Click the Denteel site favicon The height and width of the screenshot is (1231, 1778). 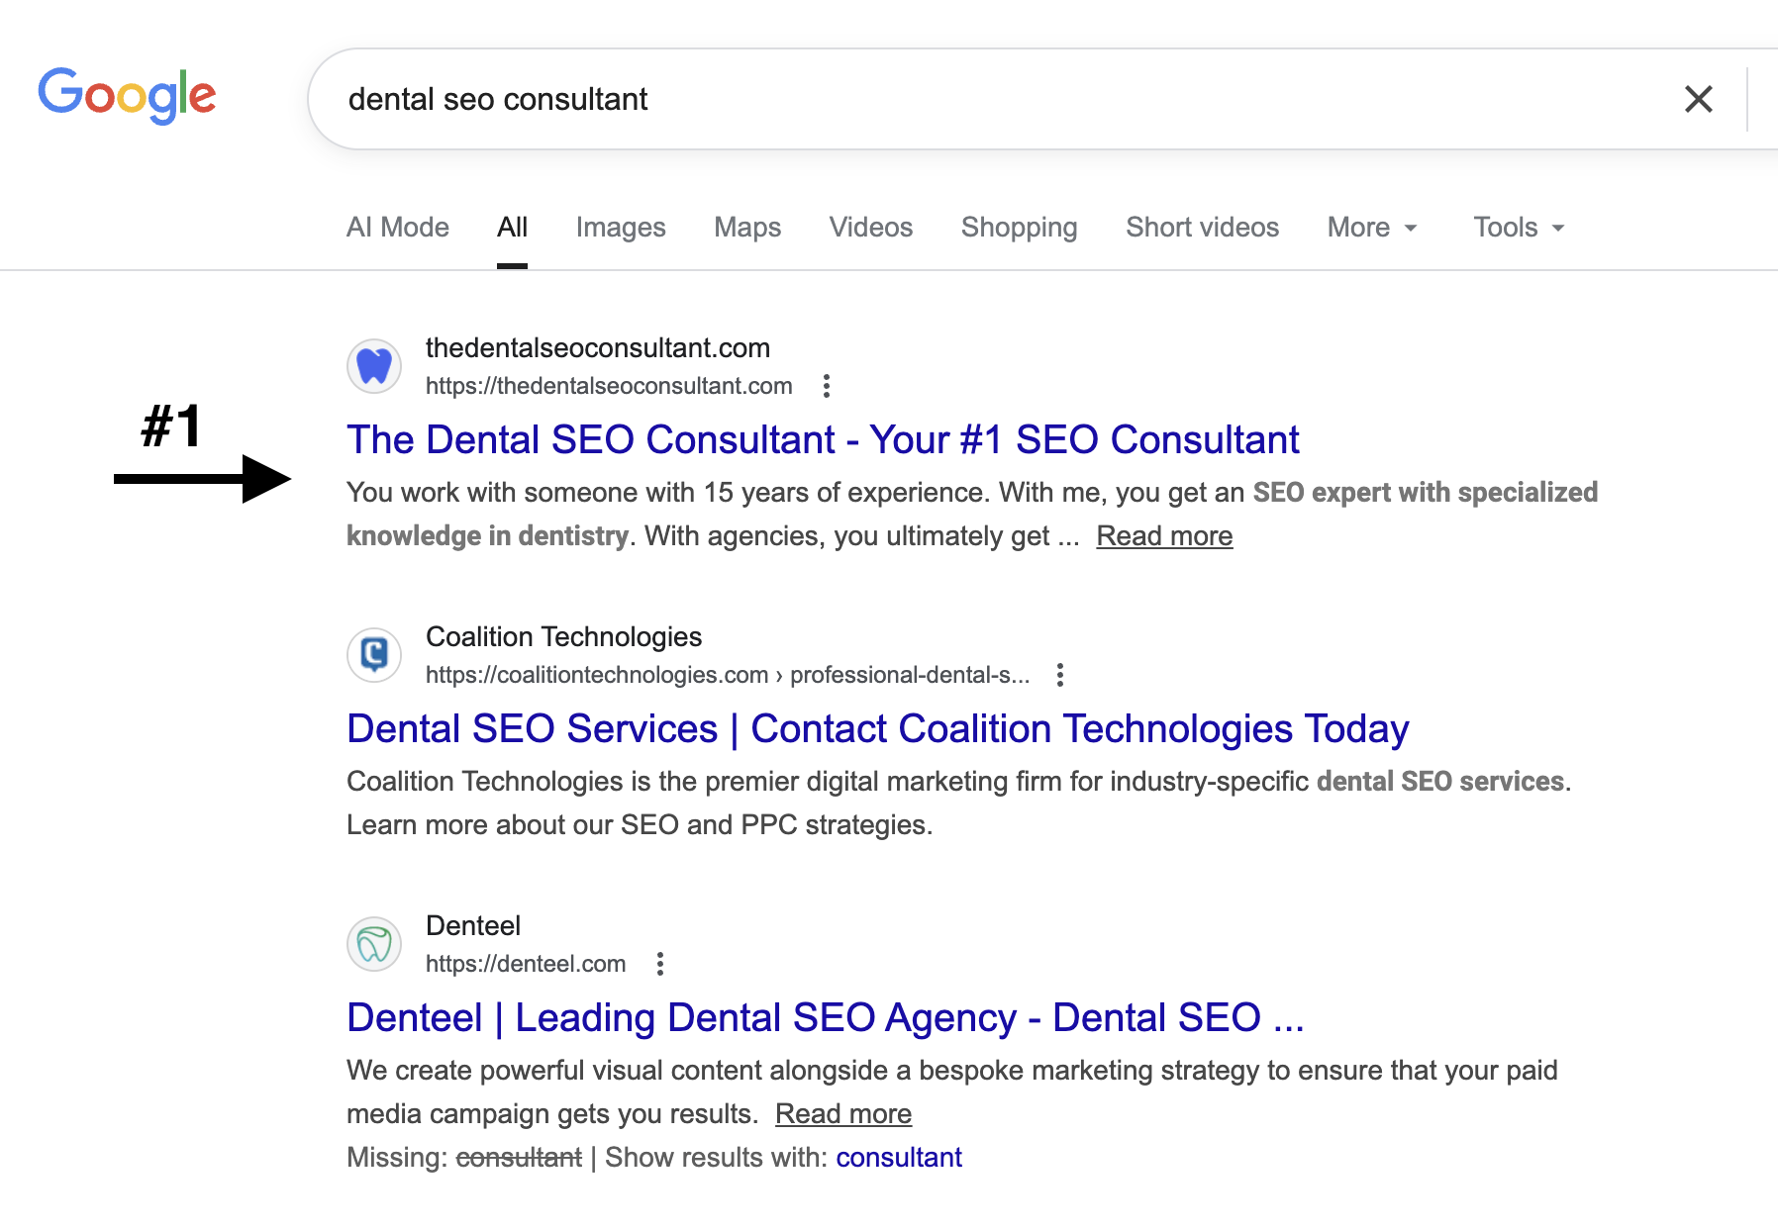tap(374, 943)
